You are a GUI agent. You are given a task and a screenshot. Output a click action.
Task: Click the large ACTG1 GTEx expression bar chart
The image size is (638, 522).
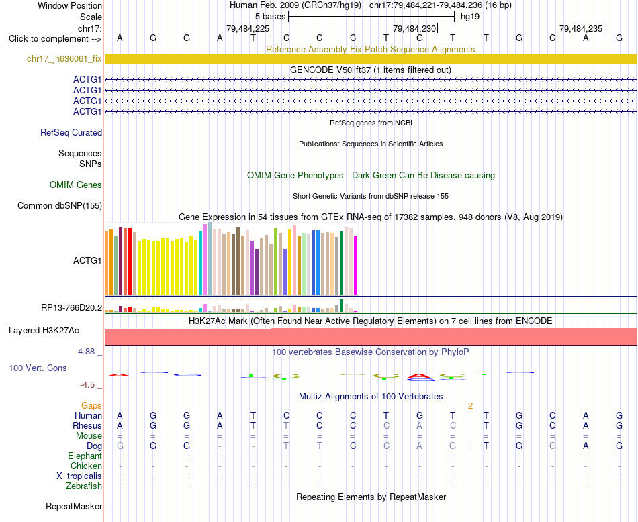(x=231, y=259)
